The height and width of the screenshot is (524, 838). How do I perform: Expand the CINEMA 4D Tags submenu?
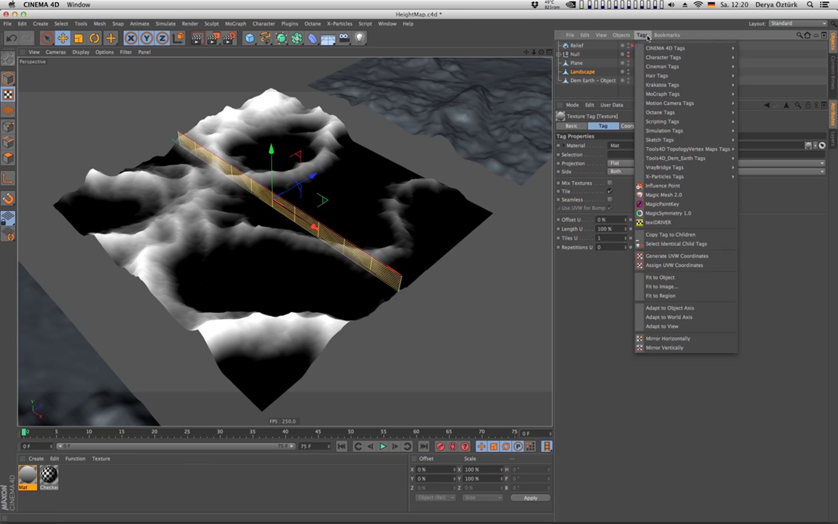coord(686,48)
